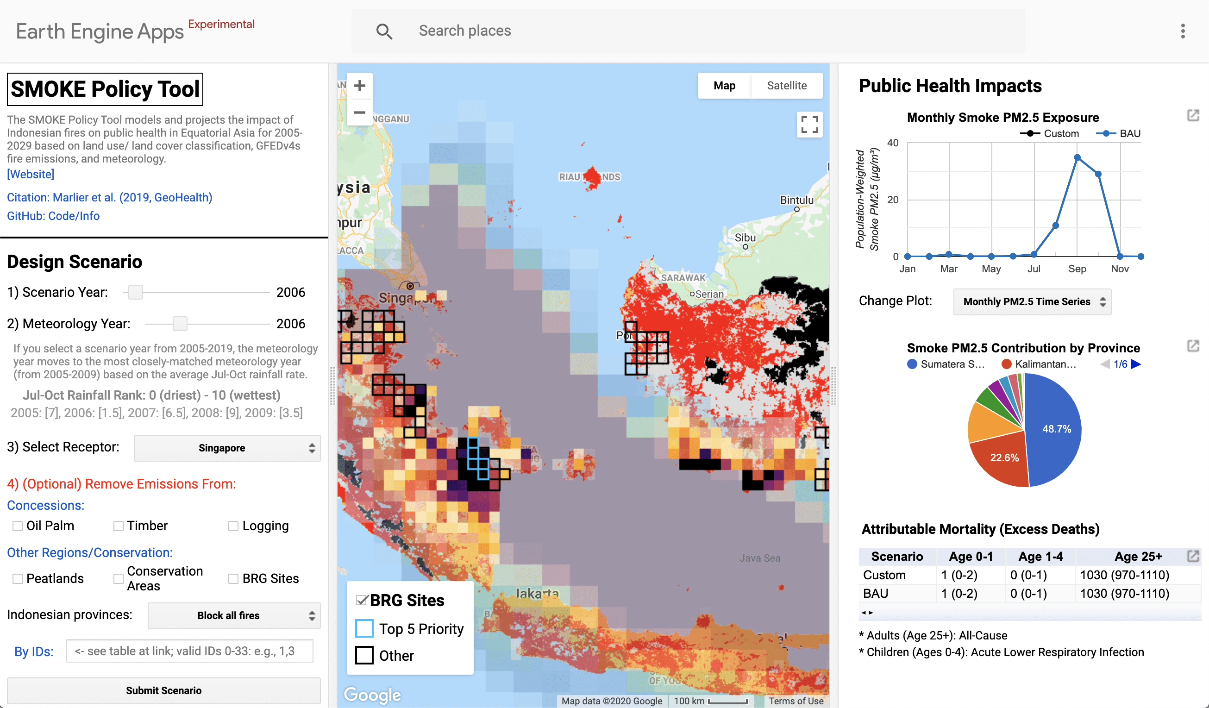The image size is (1209, 708).
Task: Zoom out on the map
Action: [360, 113]
